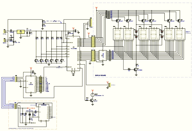Select the R1 3M3 resistor in oscillator module

(x=33, y=115)
